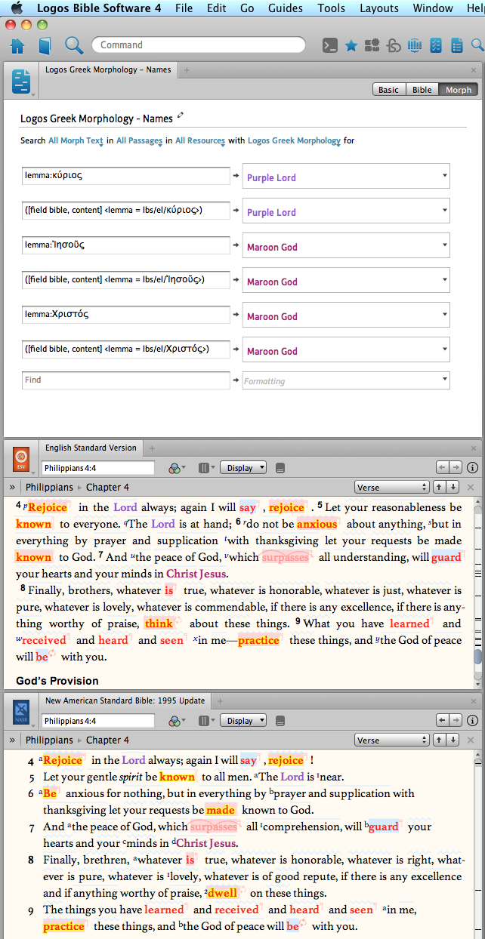
Task: Open Maroon God dropdown for lemma:Ἰησοῦς
Action: [346, 245]
